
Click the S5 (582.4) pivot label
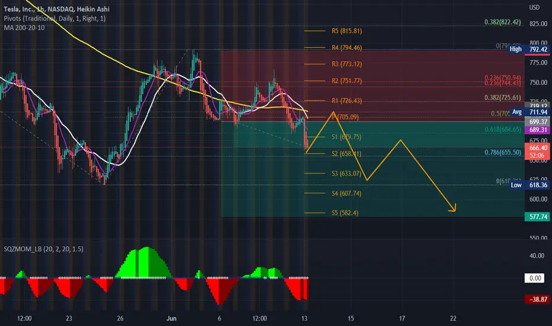pos(345,213)
